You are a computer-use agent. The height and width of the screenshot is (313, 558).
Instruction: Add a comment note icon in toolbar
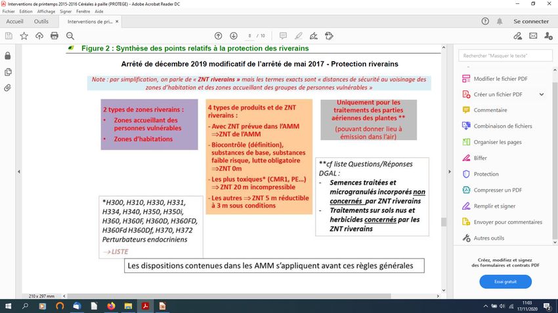coord(284,36)
